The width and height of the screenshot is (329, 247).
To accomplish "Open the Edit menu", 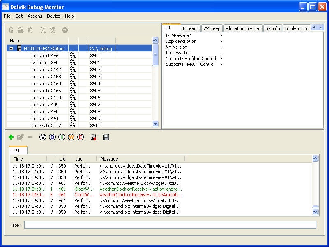I will tap(19, 16).
